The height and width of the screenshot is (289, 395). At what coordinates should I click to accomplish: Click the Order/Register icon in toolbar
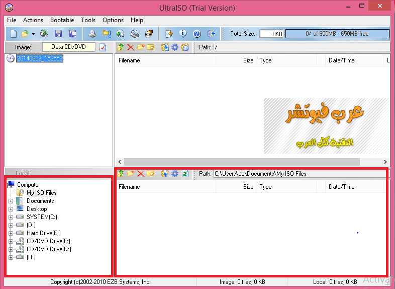[169, 34]
